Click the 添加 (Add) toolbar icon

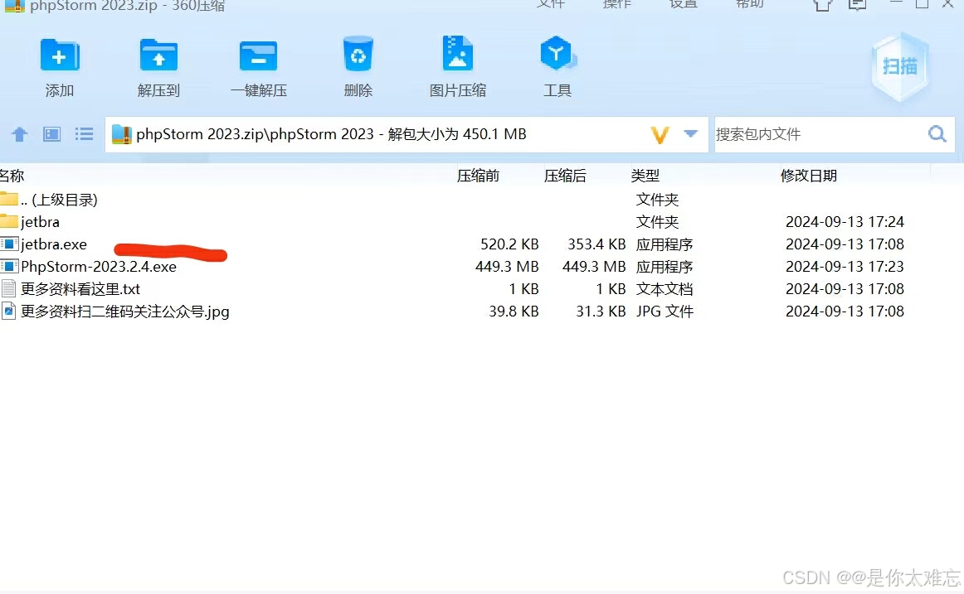(x=59, y=56)
